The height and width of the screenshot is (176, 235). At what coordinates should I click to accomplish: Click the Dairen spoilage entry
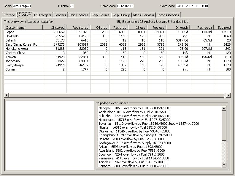pos(131,139)
